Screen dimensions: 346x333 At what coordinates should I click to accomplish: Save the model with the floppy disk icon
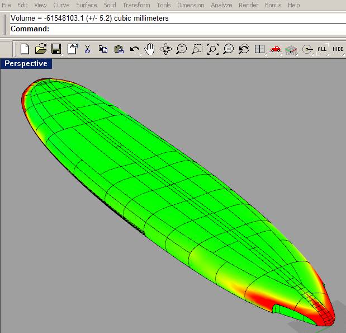[56, 49]
